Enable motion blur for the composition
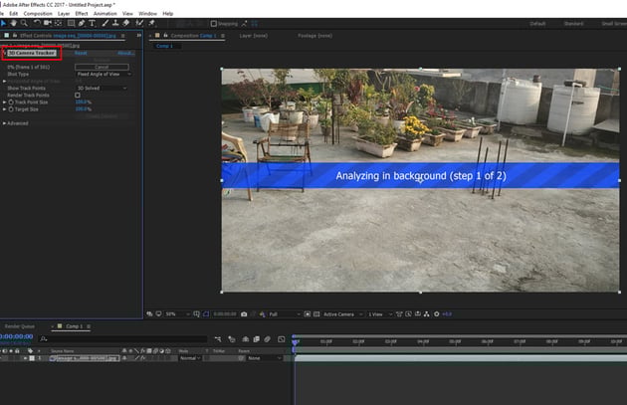Viewport: 627px width, 405px height. click(x=267, y=339)
